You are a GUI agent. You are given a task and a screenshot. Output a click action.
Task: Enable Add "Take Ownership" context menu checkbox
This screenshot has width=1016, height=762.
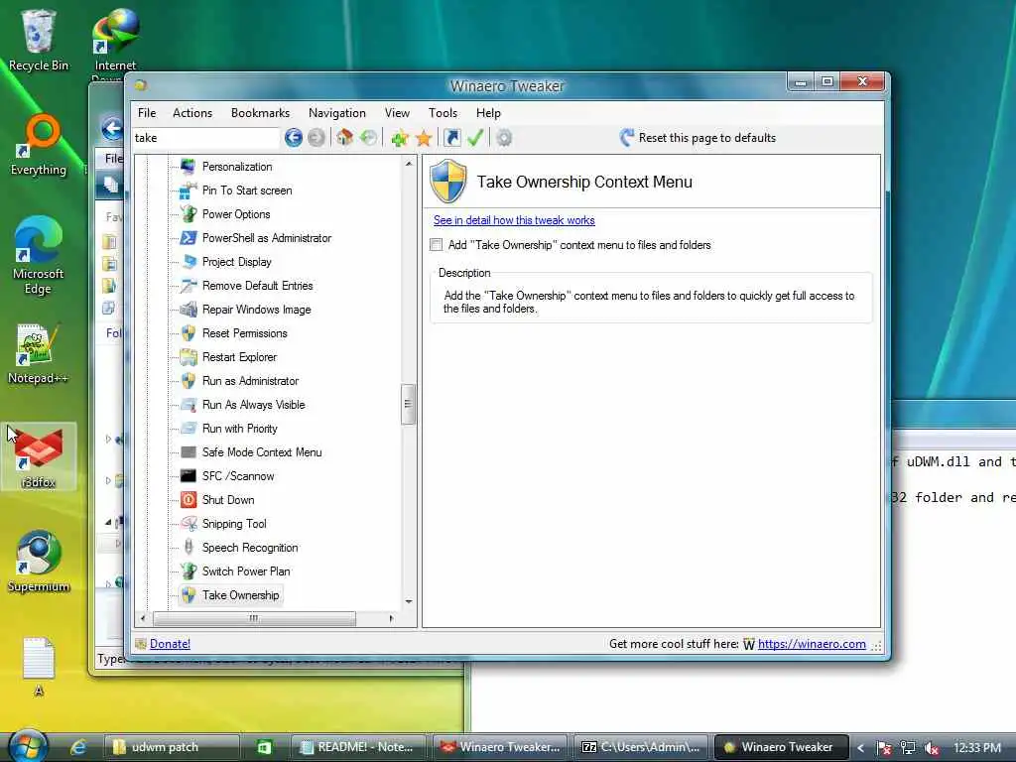click(x=437, y=245)
